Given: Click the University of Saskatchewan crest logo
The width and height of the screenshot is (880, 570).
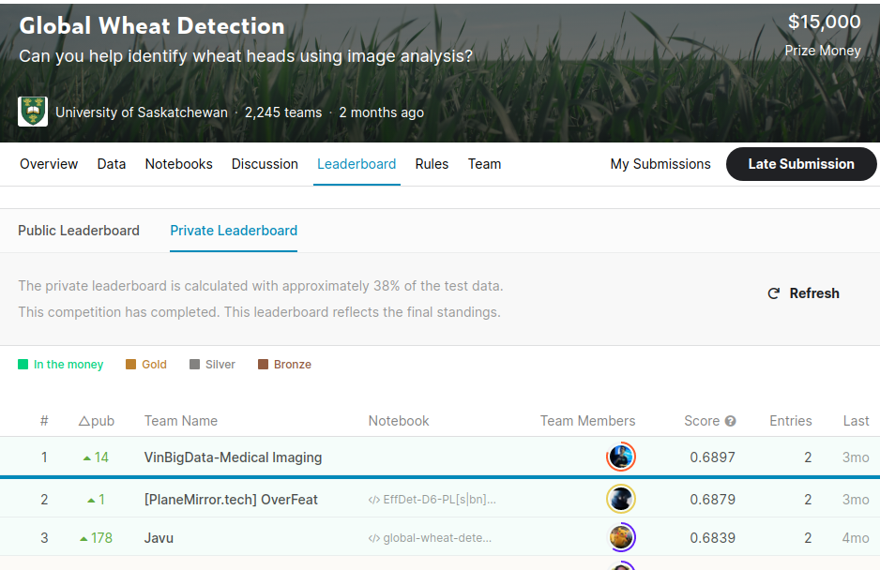Looking at the screenshot, I should (x=33, y=112).
